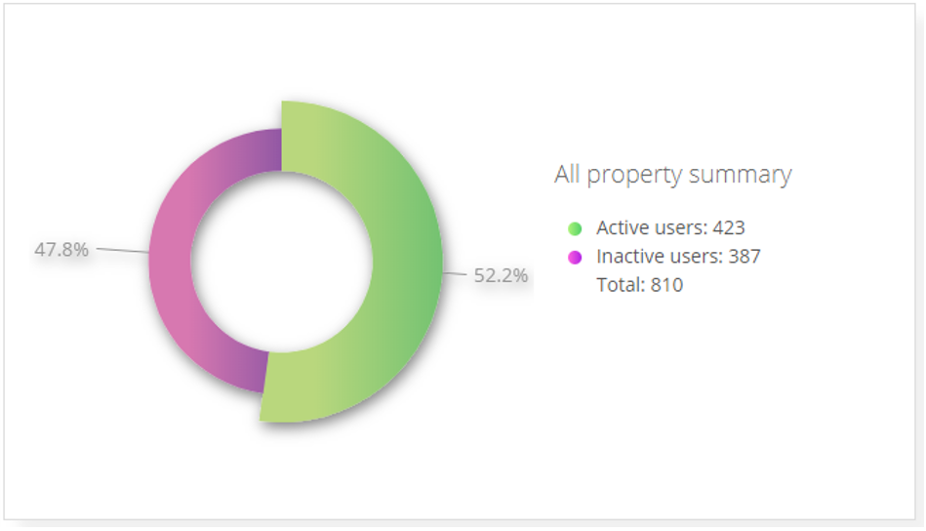This screenshot has height=531, width=926.
Task: Click the purple Inactive users legend dot
Action: click(x=575, y=257)
